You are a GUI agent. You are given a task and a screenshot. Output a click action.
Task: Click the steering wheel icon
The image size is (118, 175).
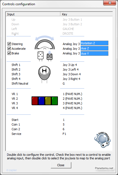(45, 44)
